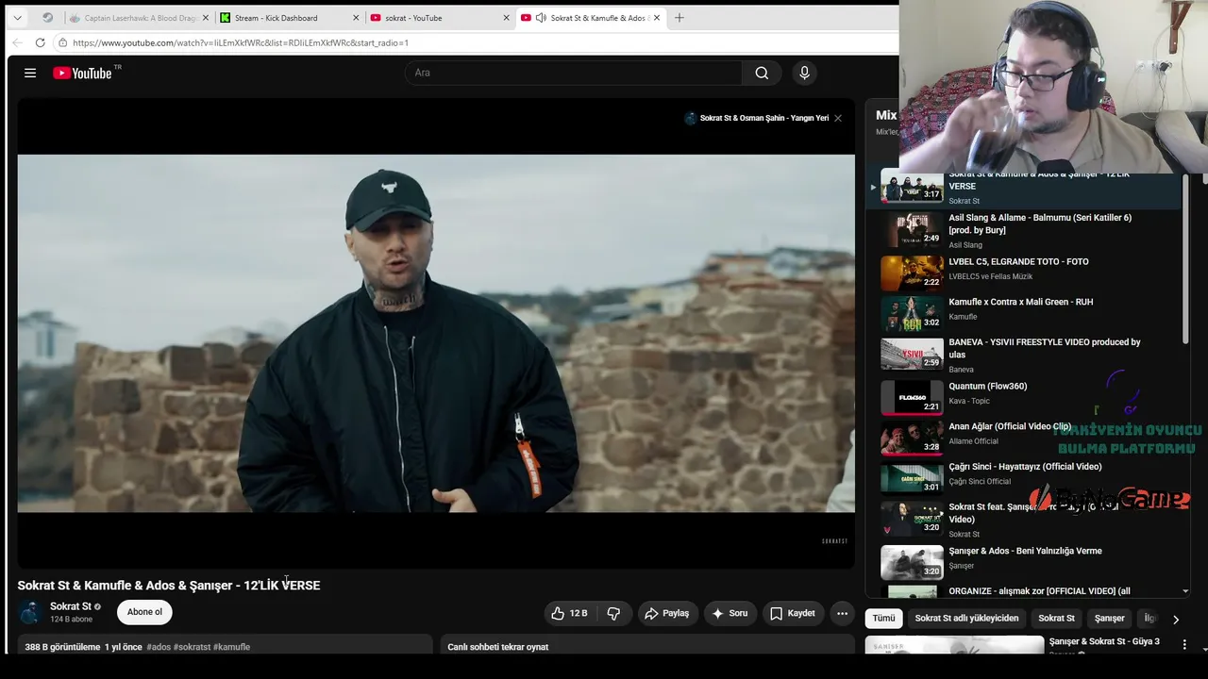Play Anan Ağlar thumbnail in playlist
Image resolution: width=1208 pixels, height=679 pixels.
912,438
